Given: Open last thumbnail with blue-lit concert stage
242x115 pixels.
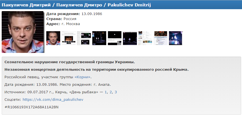Looking at the screenshot, I should pos(176,38).
